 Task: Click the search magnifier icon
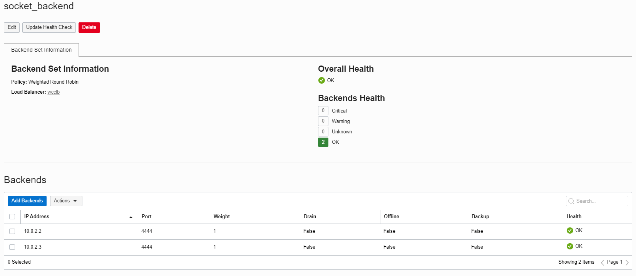click(571, 201)
